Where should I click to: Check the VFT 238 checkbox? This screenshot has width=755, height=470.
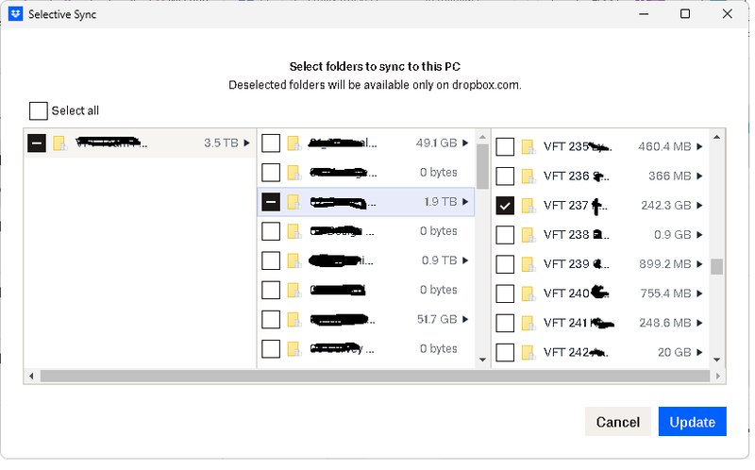[505, 236]
